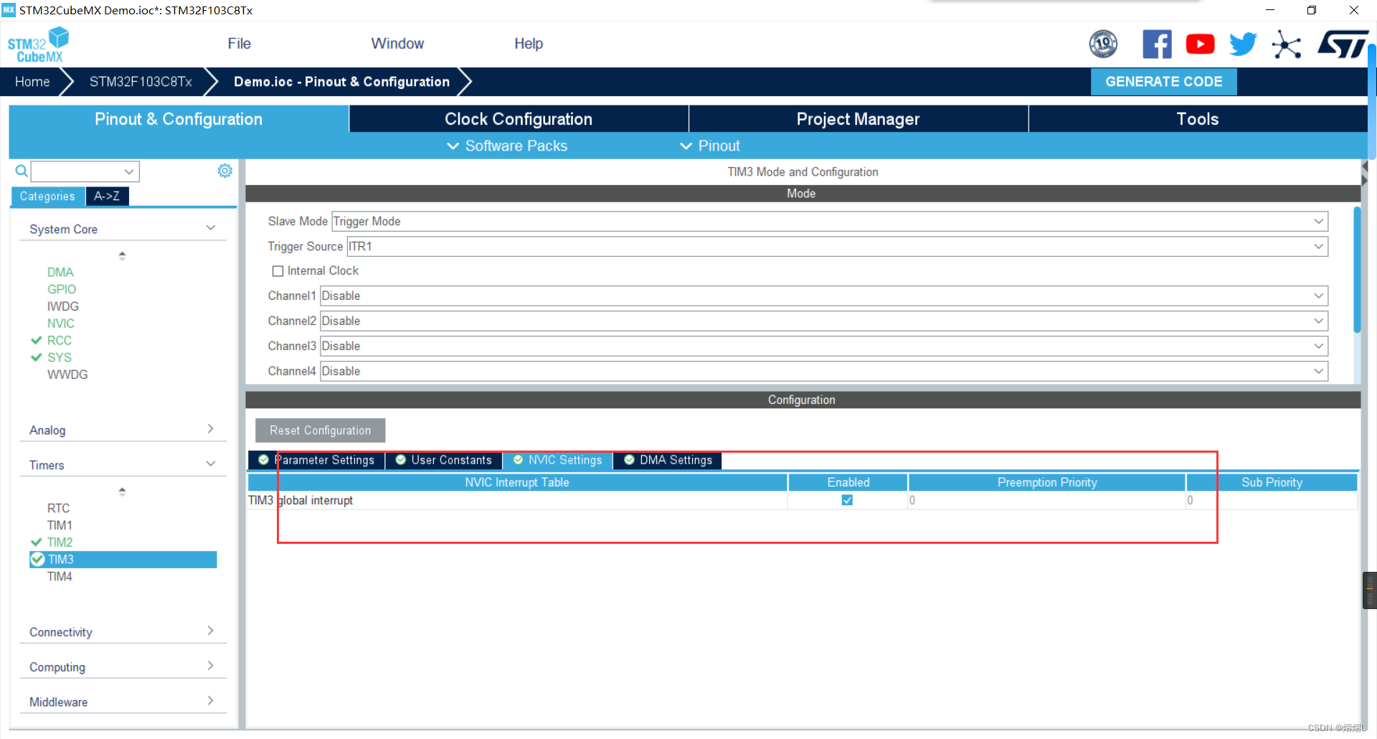The image size is (1377, 739).
Task: Go to the Home breadcrumb
Action: pyautogui.click(x=32, y=82)
